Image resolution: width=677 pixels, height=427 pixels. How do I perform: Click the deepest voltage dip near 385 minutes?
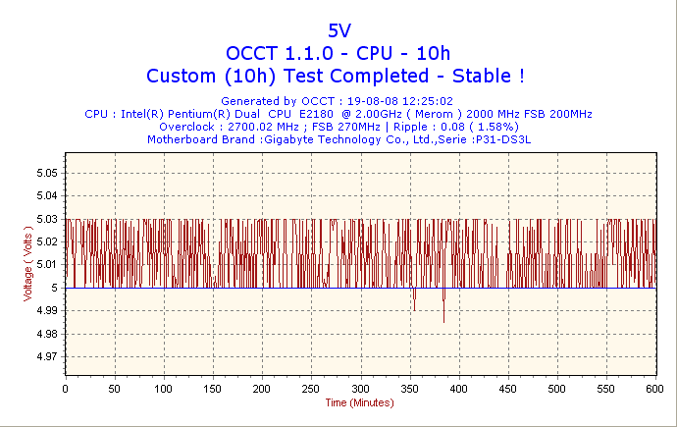point(443,320)
